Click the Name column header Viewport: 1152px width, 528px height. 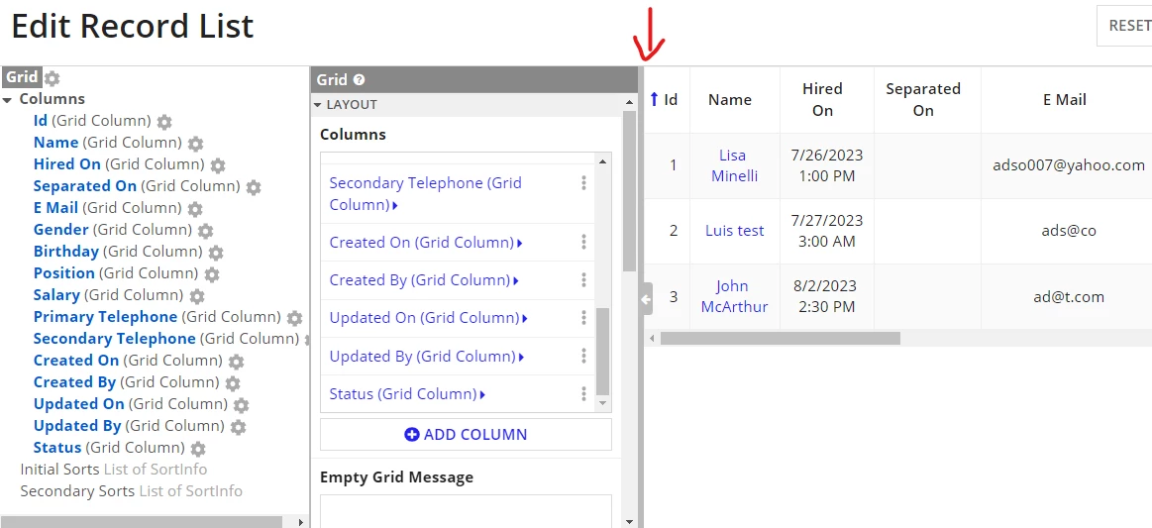pyautogui.click(x=730, y=99)
